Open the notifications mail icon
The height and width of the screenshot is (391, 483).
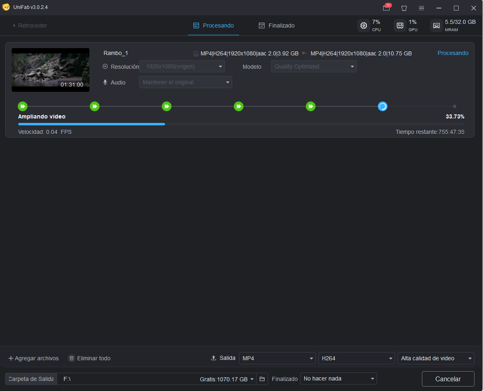point(386,8)
